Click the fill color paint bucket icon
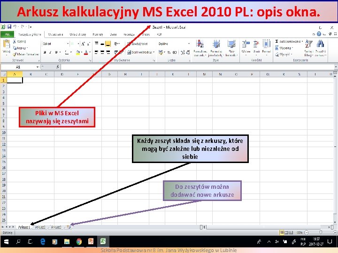The width and height of the screenshot is (338, 253). 78,52
